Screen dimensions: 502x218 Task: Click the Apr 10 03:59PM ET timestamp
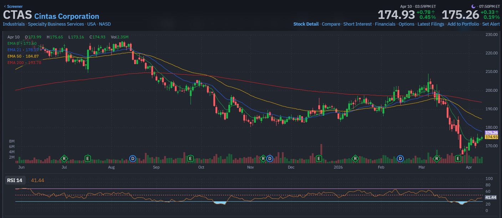coord(418,6)
